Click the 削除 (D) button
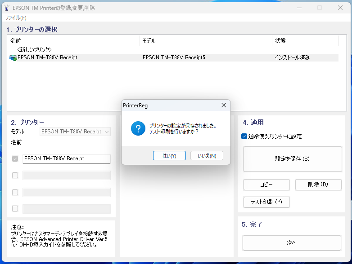The height and width of the screenshot is (264, 352). tap(318, 185)
